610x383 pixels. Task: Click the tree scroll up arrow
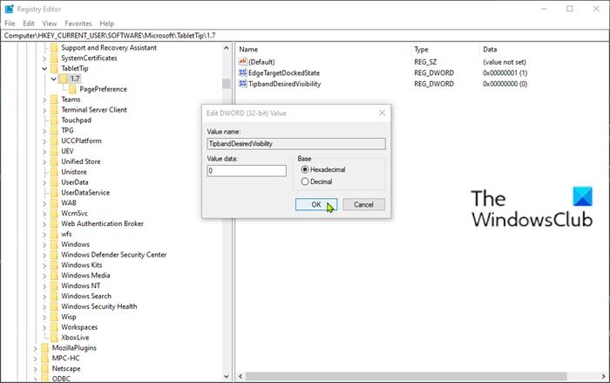227,48
